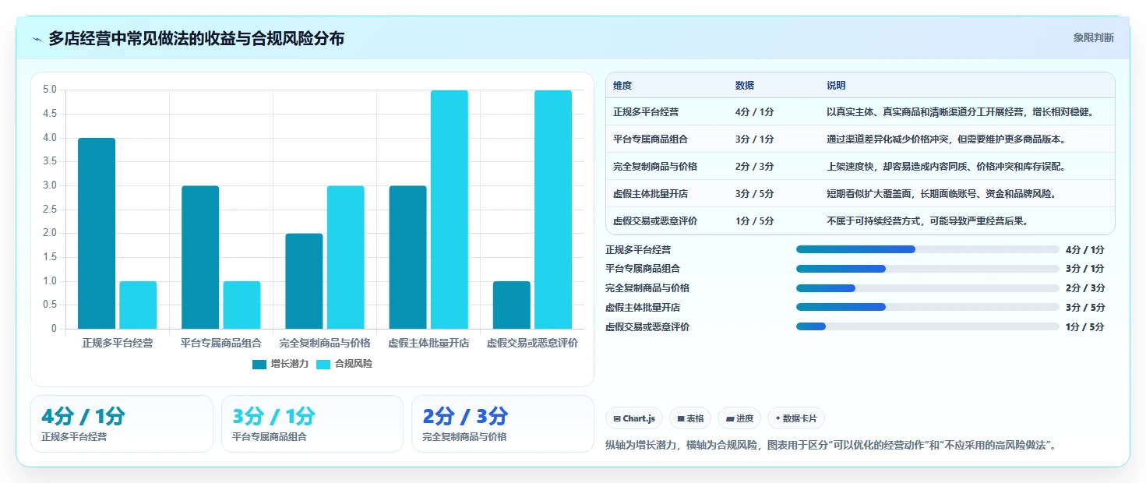The width and height of the screenshot is (1146, 483).
Task: Select table cell 虚假交易或恶意评价
Action: pyautogui.click(x=655, y=221)
